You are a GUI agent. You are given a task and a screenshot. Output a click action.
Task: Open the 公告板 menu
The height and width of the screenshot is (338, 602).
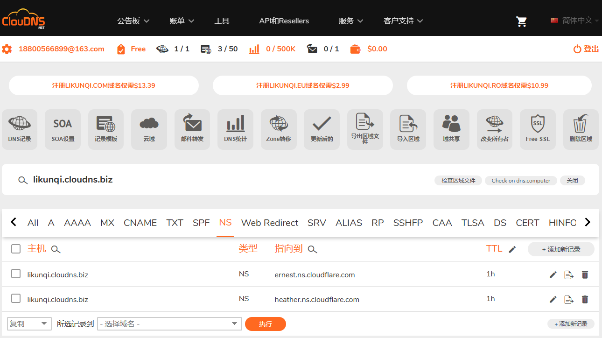coord(133,21)
